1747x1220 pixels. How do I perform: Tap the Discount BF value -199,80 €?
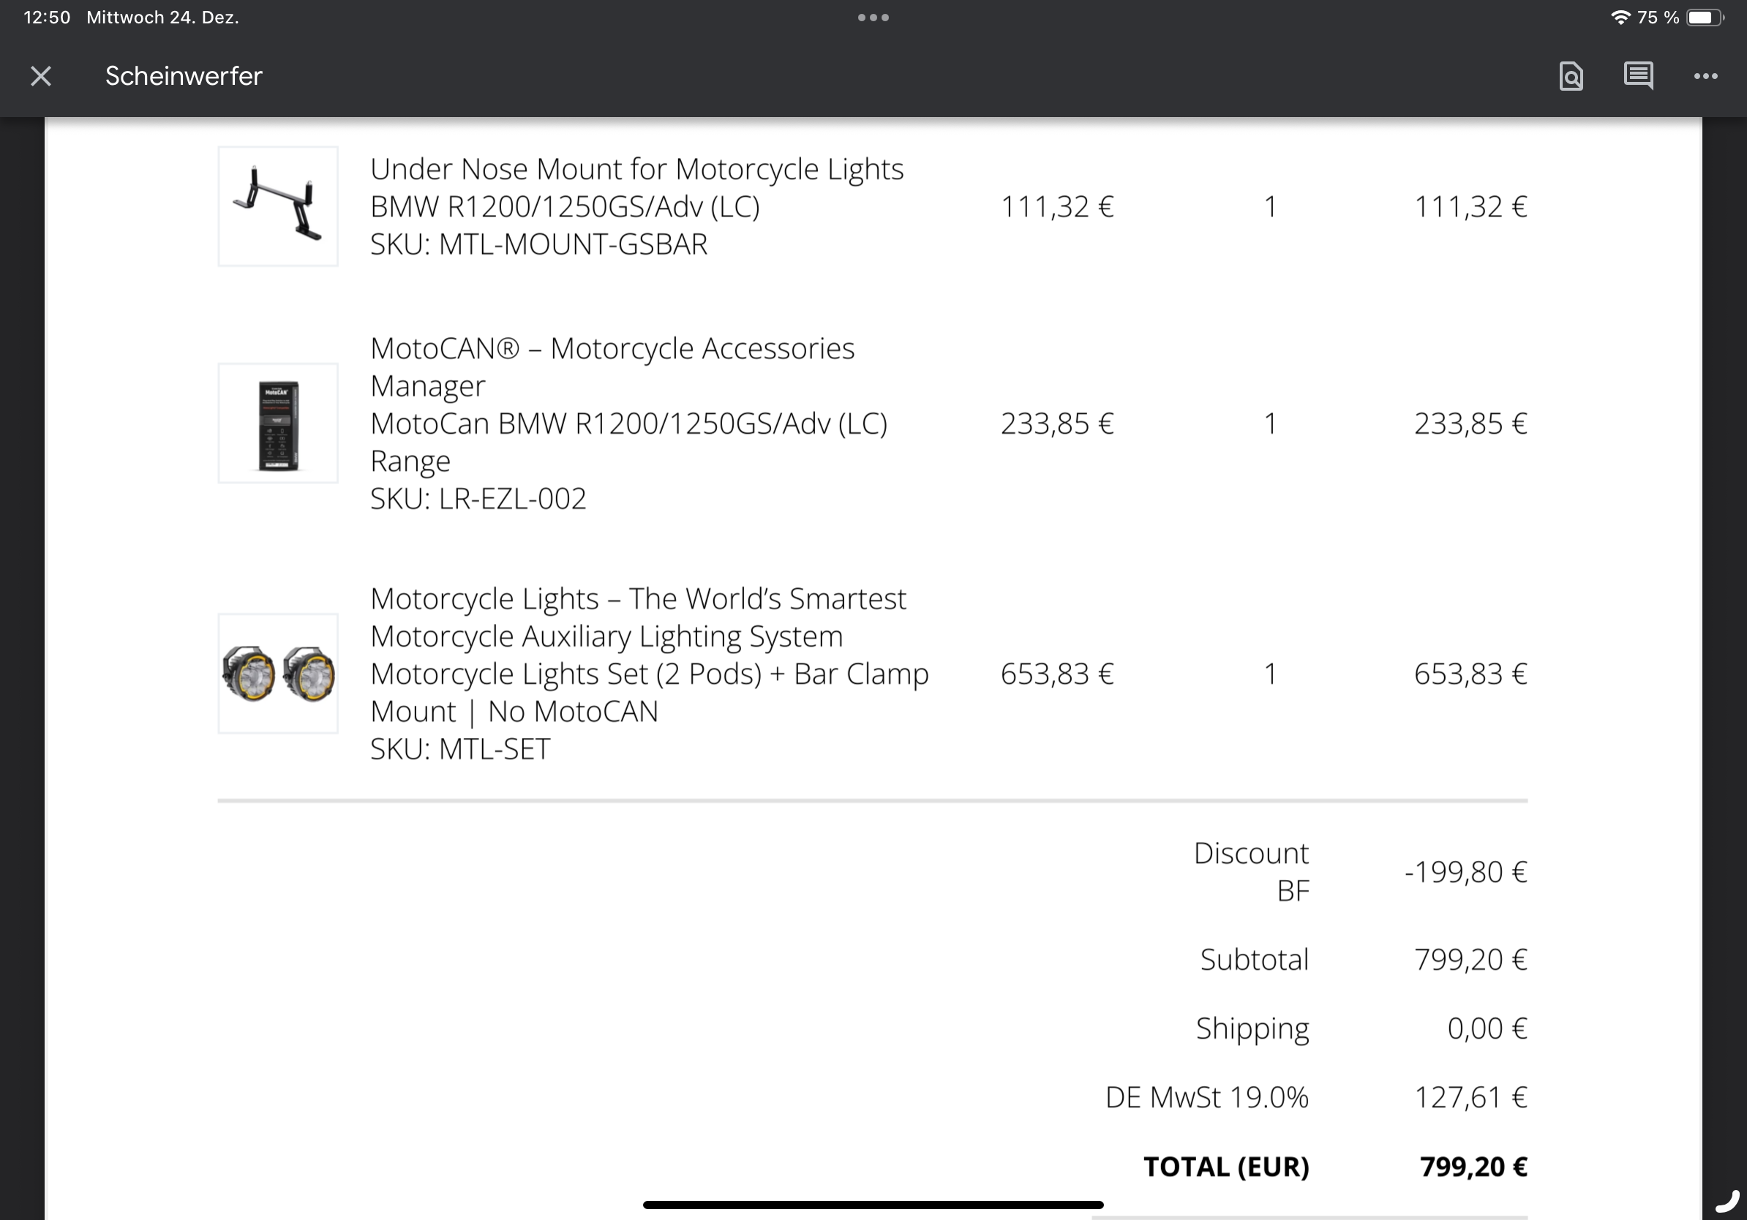point(1465,872)
